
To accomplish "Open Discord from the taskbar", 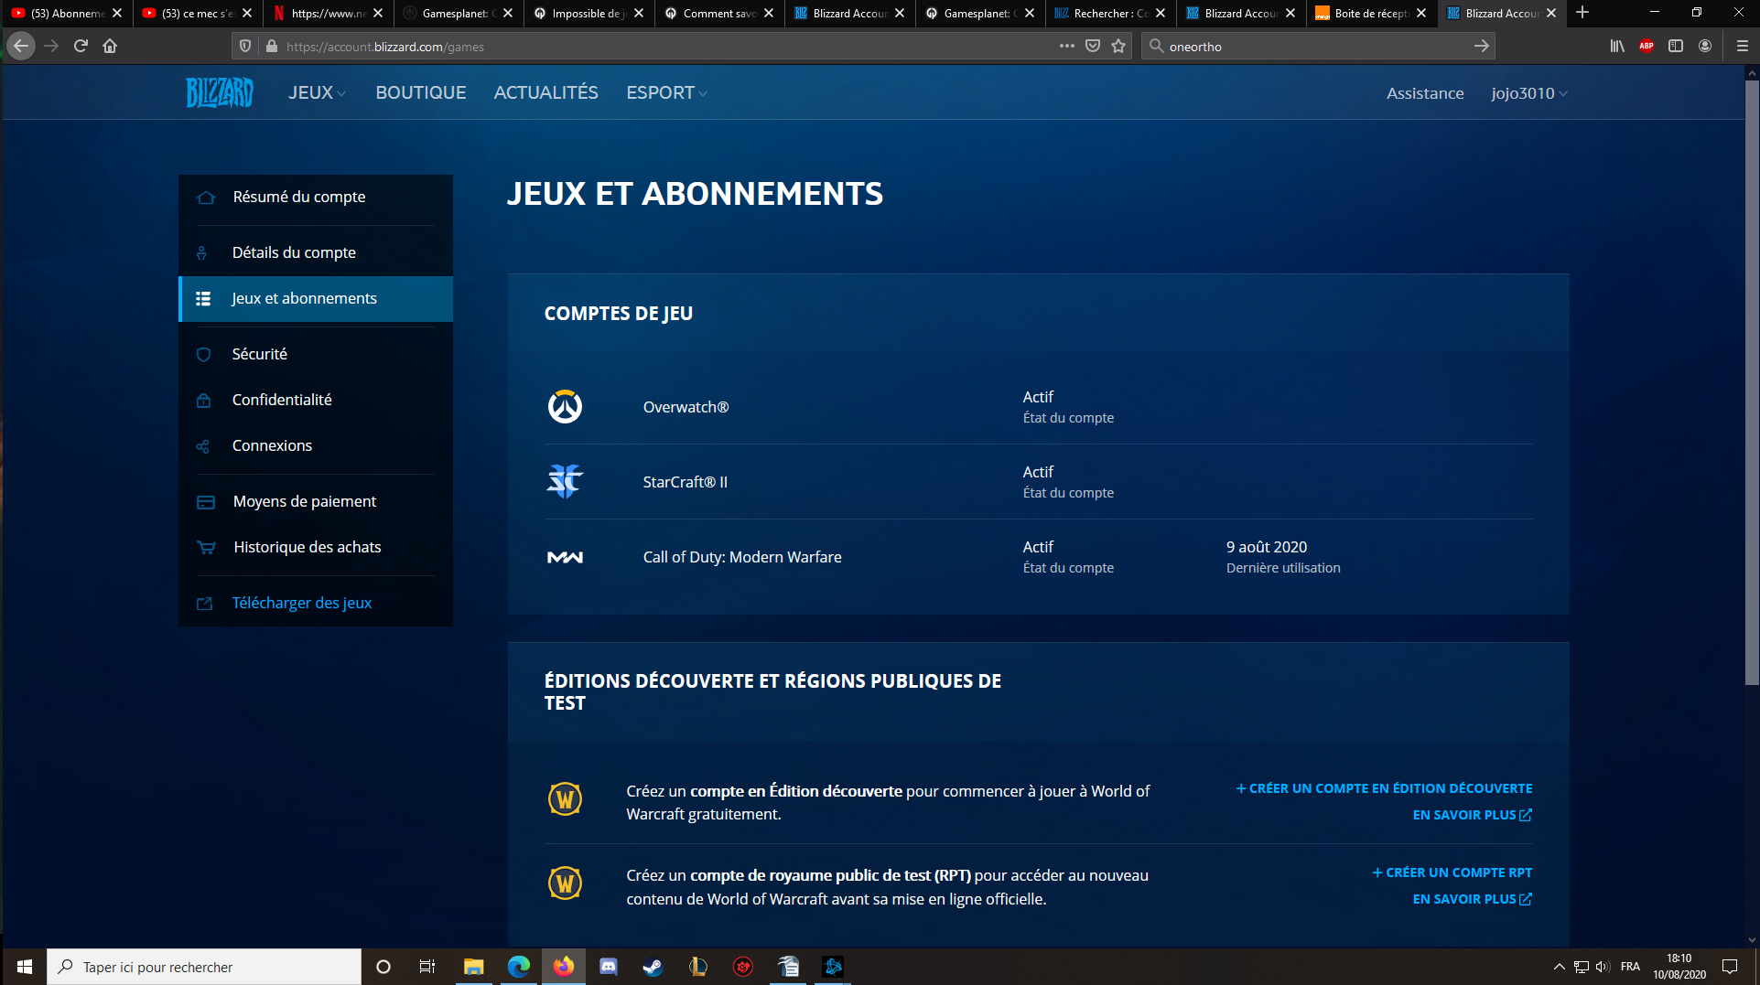I will point(608,967).
